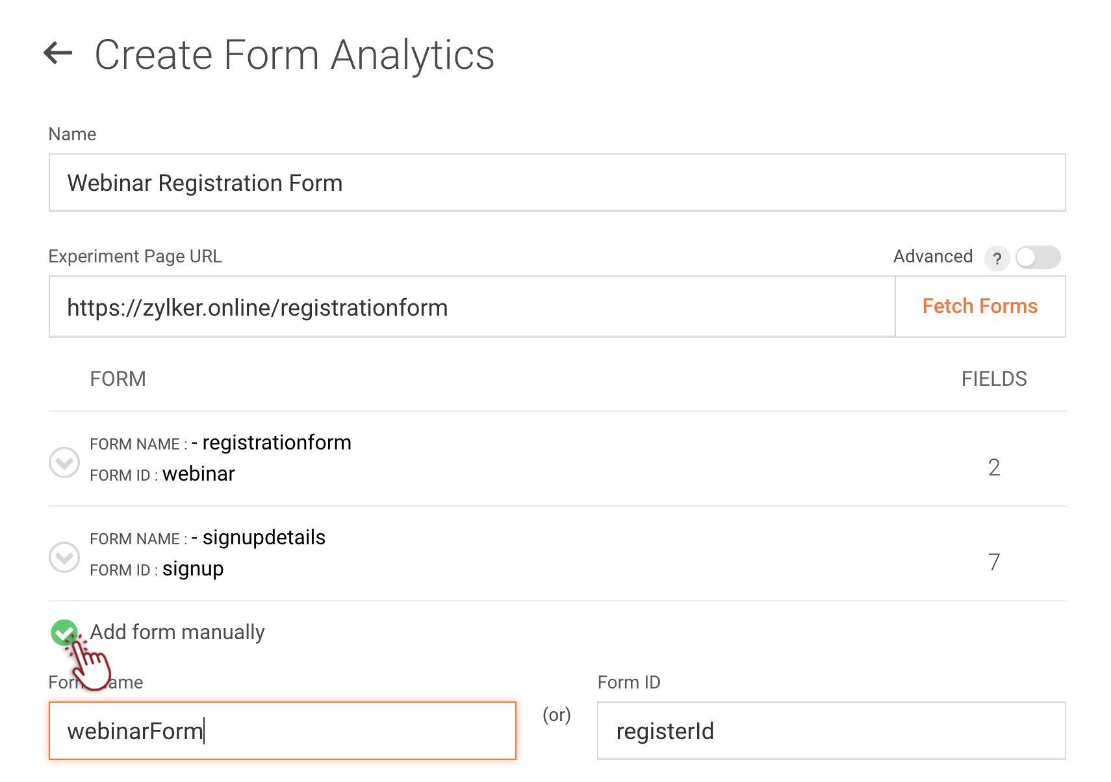The height and width of the screenshot is (782, 1111).
Task: Click the Name input field
Action: [x=557, y=183]
